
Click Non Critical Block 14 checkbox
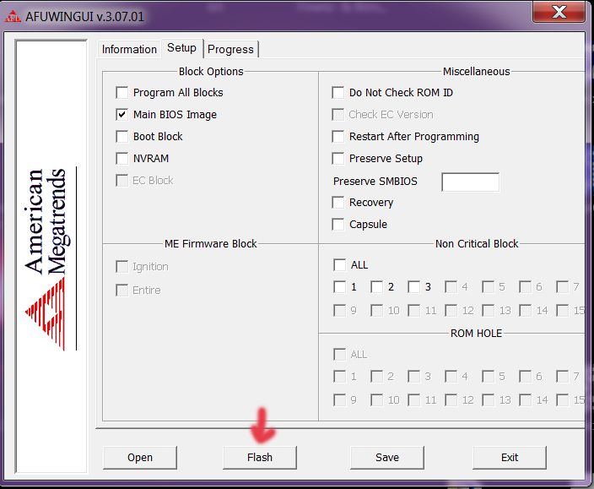(525, 311)
